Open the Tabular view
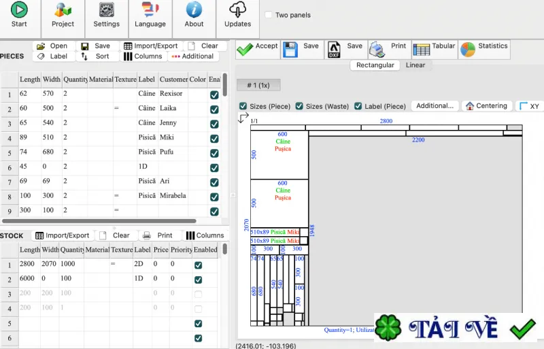The height and width of the screenshot is (349, 544). (x=434, y=49)
